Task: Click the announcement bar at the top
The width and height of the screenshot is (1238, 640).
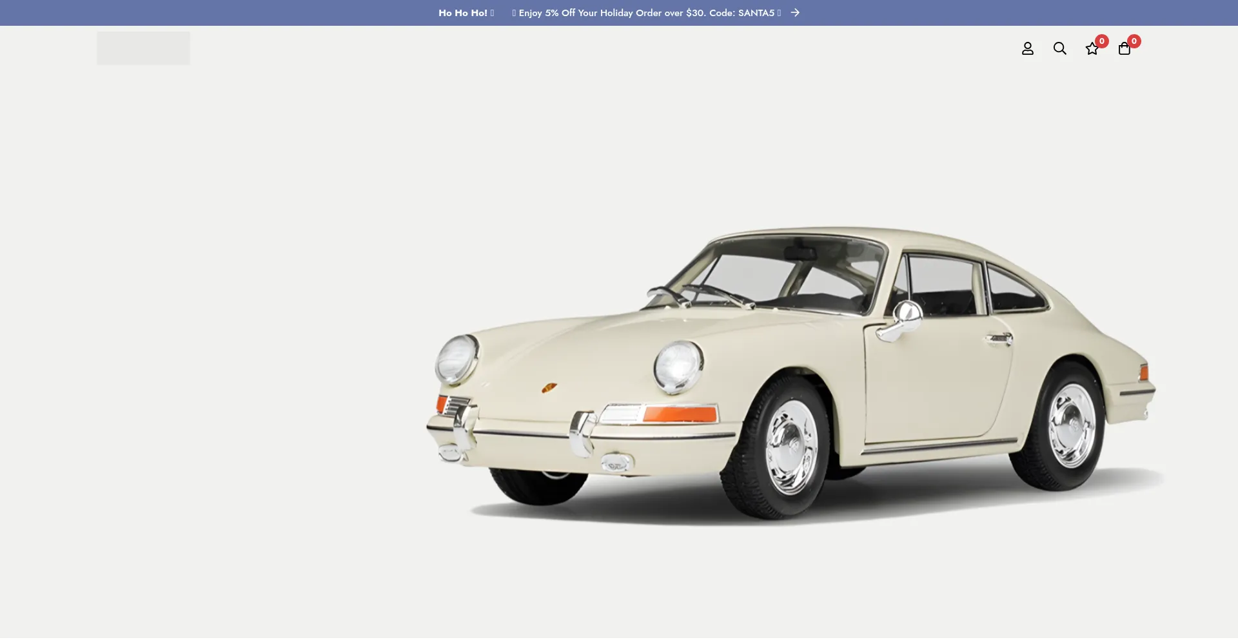Action: point(619,12)
